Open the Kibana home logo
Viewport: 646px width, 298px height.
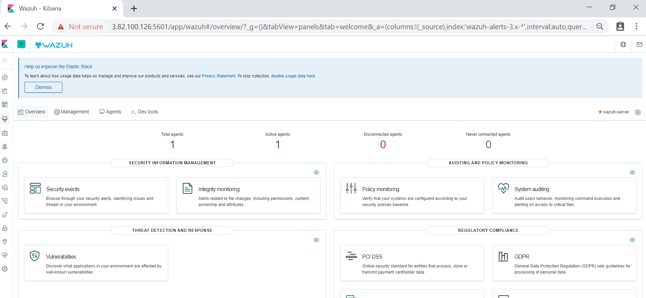click(x=5, y=44)
